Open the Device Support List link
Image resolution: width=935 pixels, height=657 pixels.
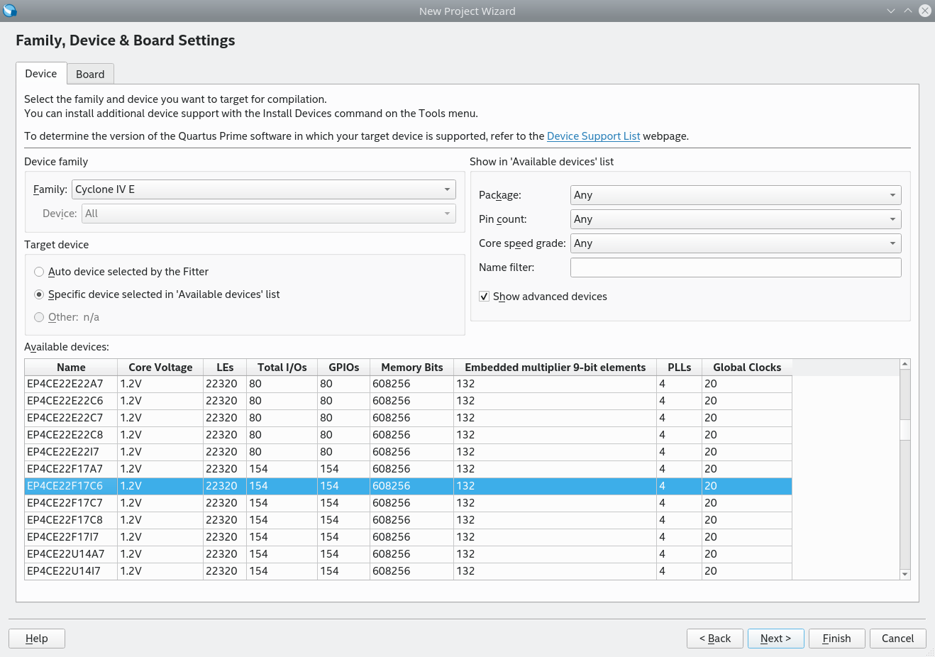pos(593,136)
